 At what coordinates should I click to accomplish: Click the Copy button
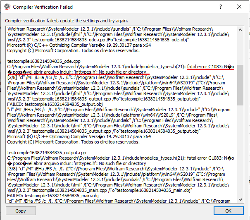(21, 211)
